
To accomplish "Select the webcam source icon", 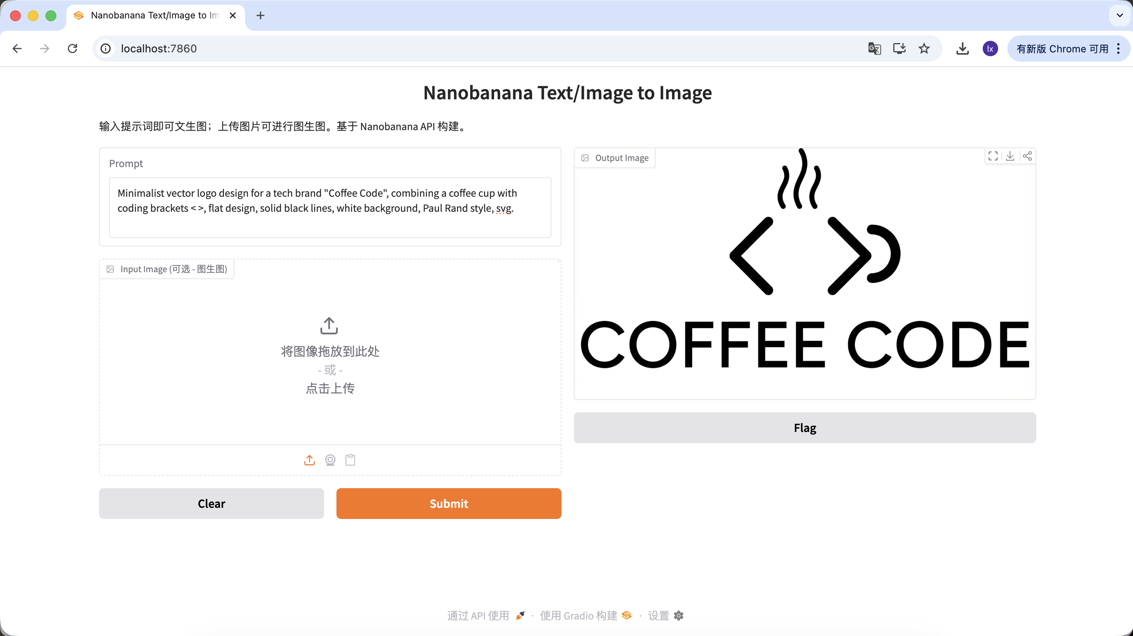I will click(x=330, y=460).
